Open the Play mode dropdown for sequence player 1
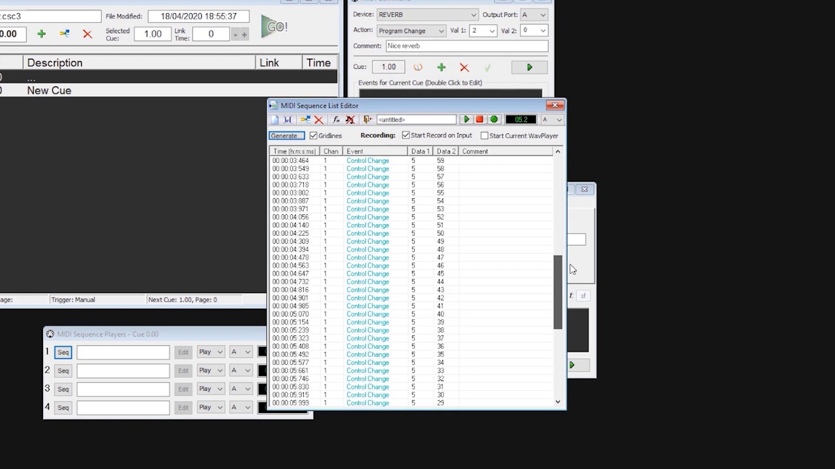This screenshot has height=469, width=835. click(x=211, y=352)
